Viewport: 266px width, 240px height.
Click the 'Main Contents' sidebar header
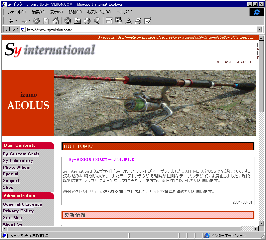click(x=20, y=145)
